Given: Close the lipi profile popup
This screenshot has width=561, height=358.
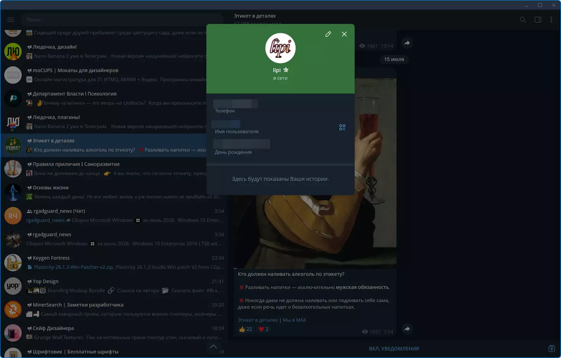Looking at the screenshot, I should (x=344, y=34).
